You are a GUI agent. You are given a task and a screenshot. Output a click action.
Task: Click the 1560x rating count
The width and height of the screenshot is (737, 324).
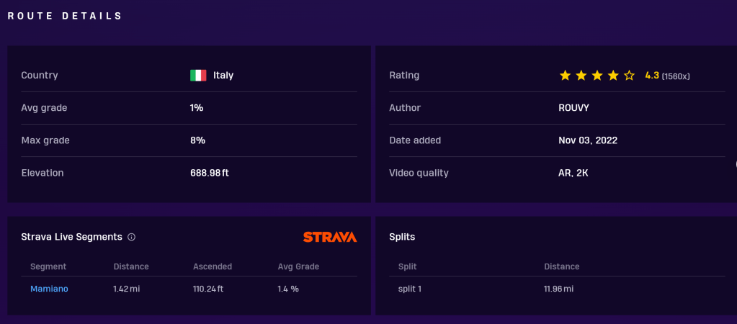tap(676, 76)
